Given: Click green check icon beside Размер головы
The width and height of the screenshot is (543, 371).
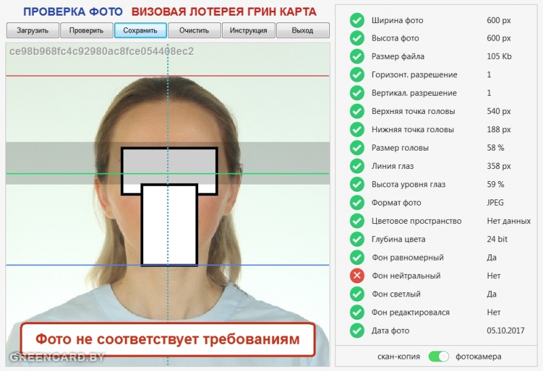Looking at the screenshot, I should pos(357,148).
